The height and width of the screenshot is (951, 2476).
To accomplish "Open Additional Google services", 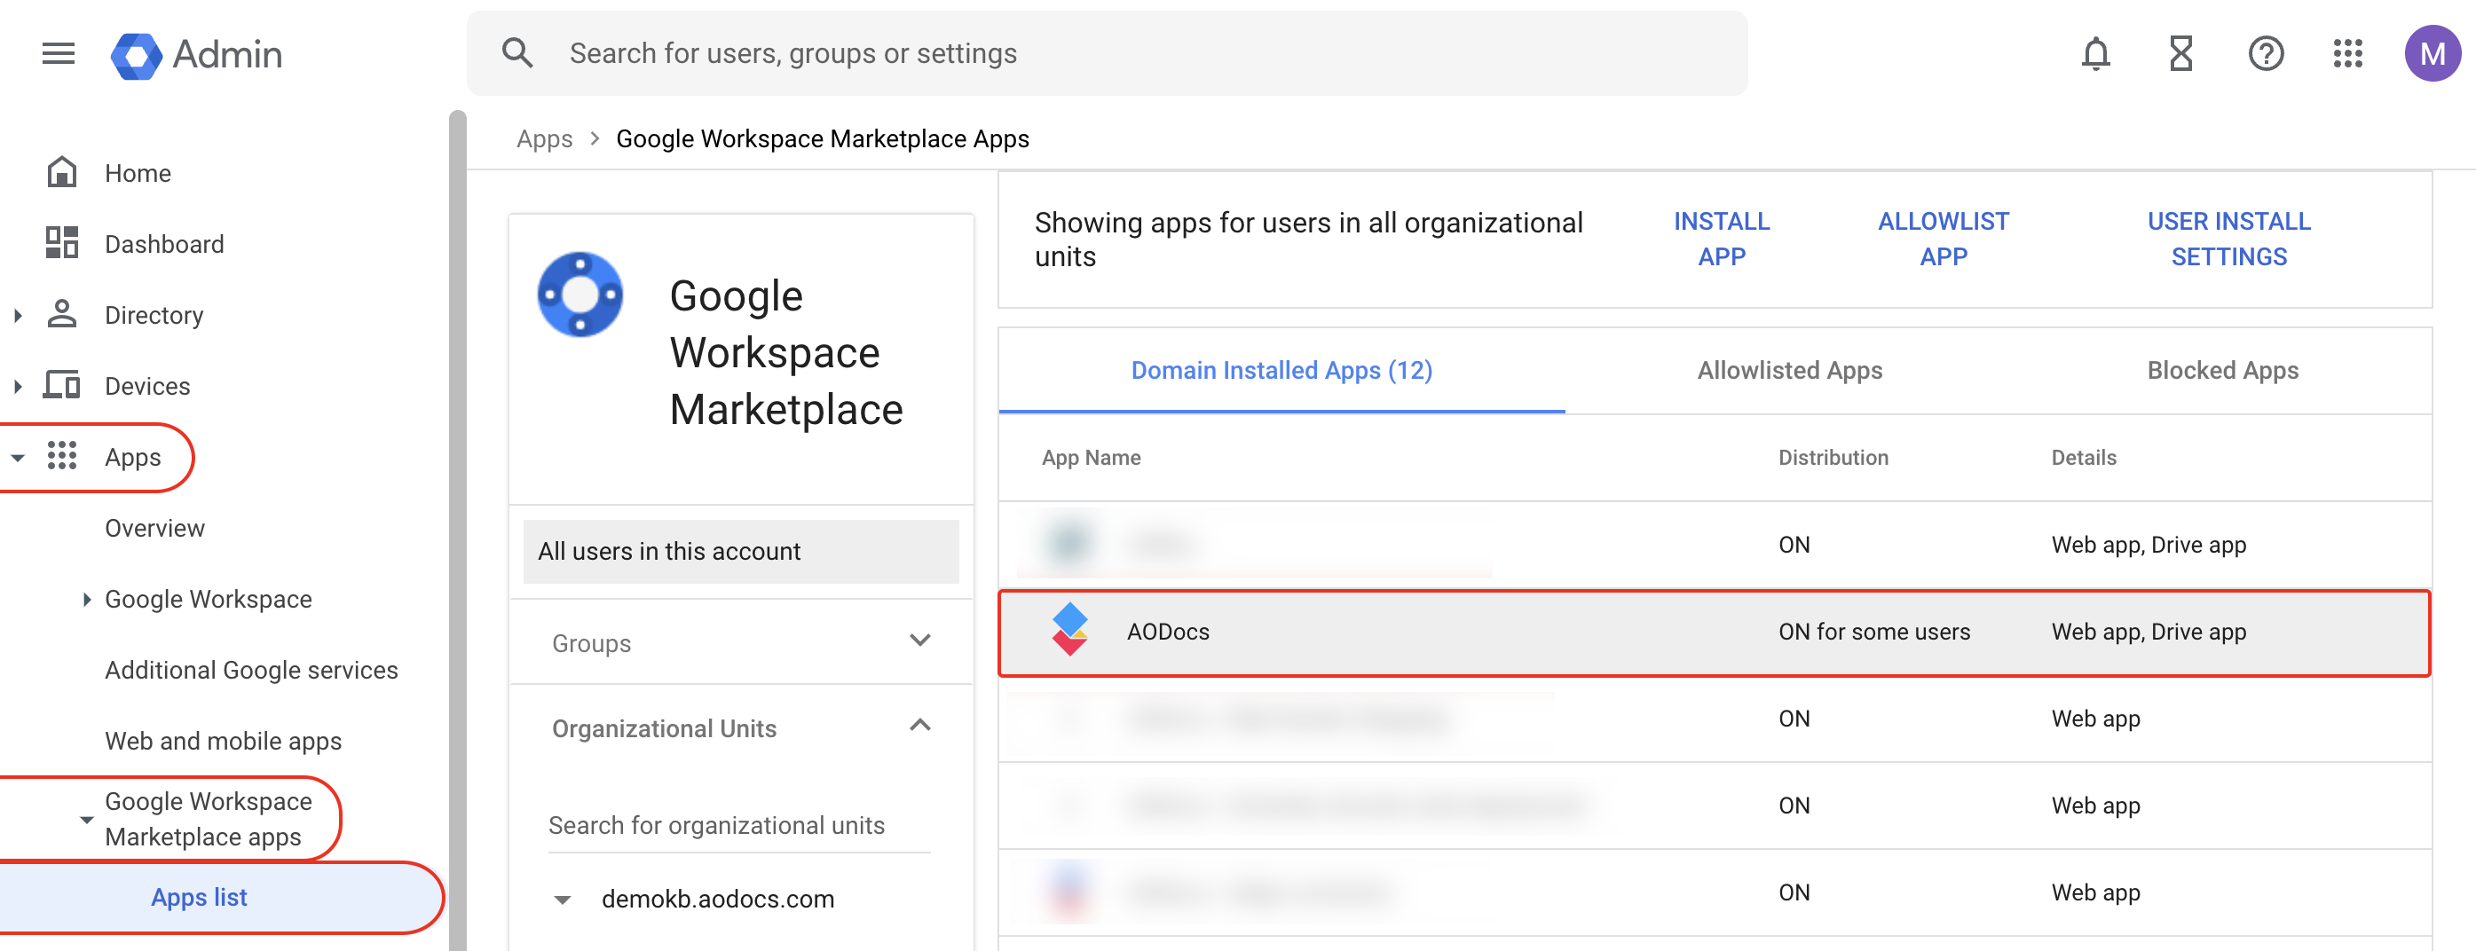I will click(x=251, y=670).
